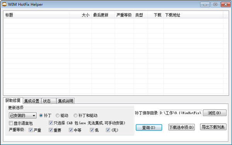Sort by the 下载 column header
The image size is (232, 145).
click(155, 15)
